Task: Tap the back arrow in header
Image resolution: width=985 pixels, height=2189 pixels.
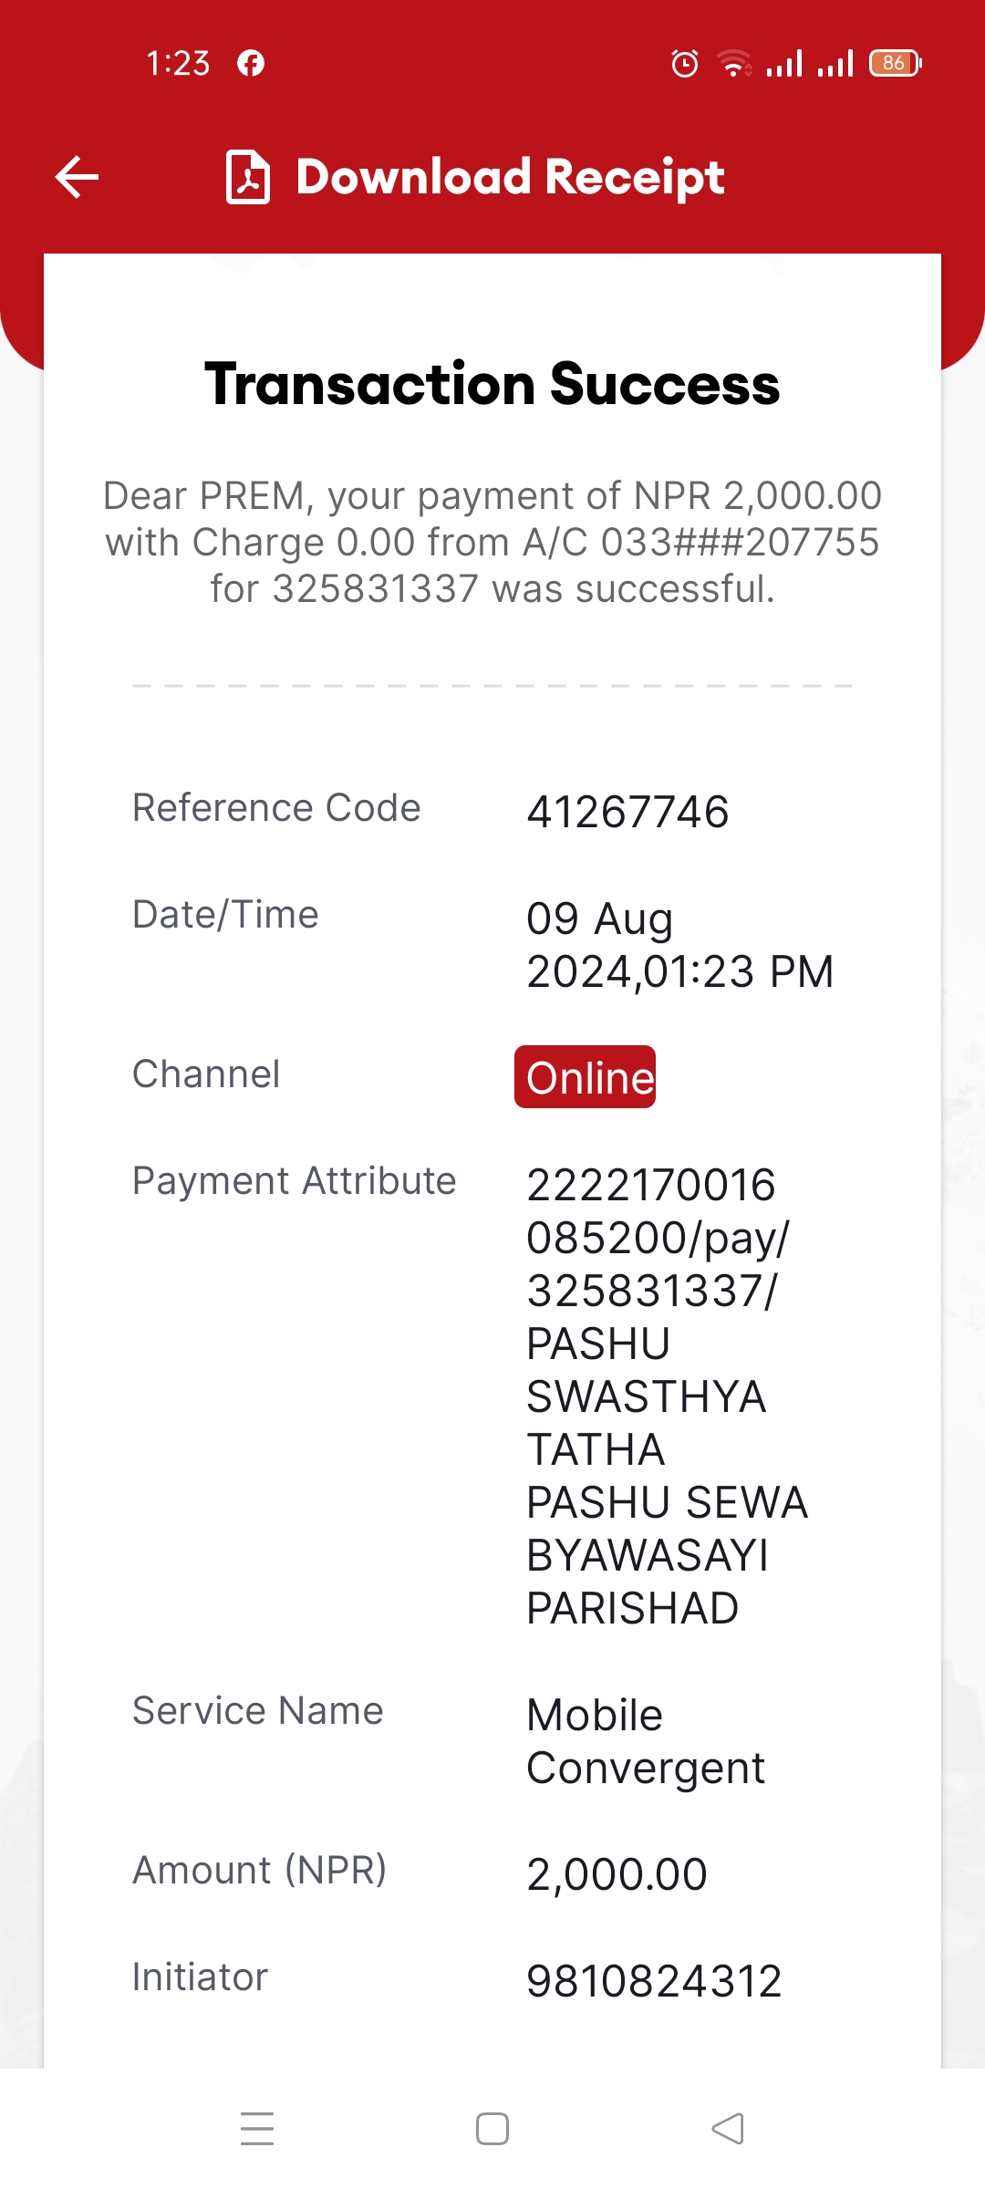Action: (x=77, y=177)
